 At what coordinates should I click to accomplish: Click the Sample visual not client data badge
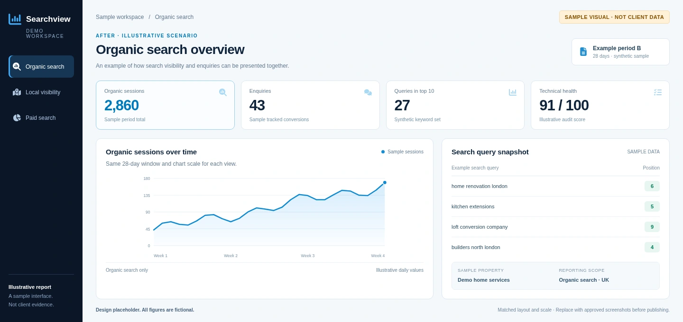click(614, 17)
